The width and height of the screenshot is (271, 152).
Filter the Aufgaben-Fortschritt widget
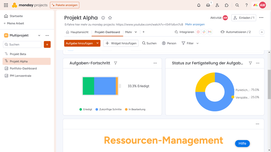[116, 63]
